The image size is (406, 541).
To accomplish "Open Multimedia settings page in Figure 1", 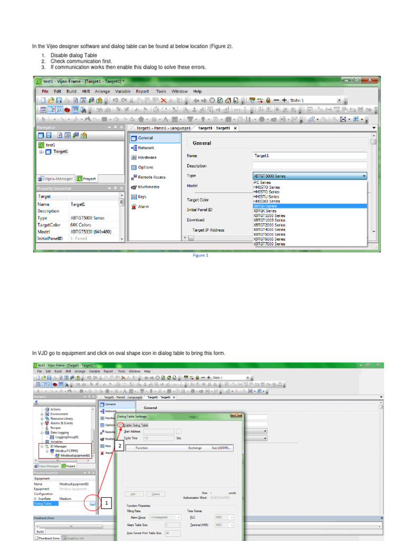I will [x=145, y=187].
